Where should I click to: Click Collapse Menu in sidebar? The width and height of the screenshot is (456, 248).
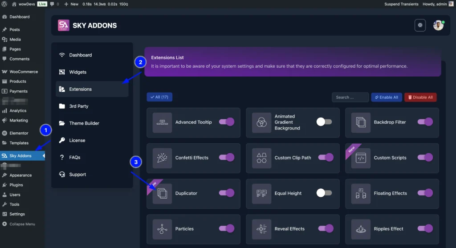22,224
